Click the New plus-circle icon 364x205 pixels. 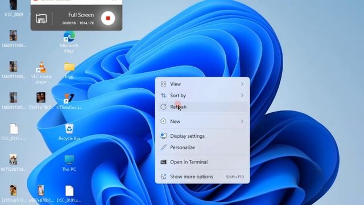pos(163,121)
